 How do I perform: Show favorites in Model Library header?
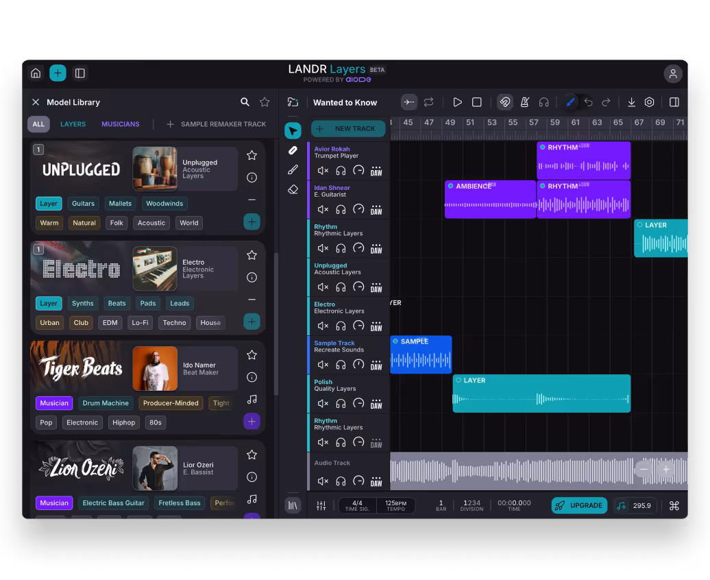pos(265,102)
